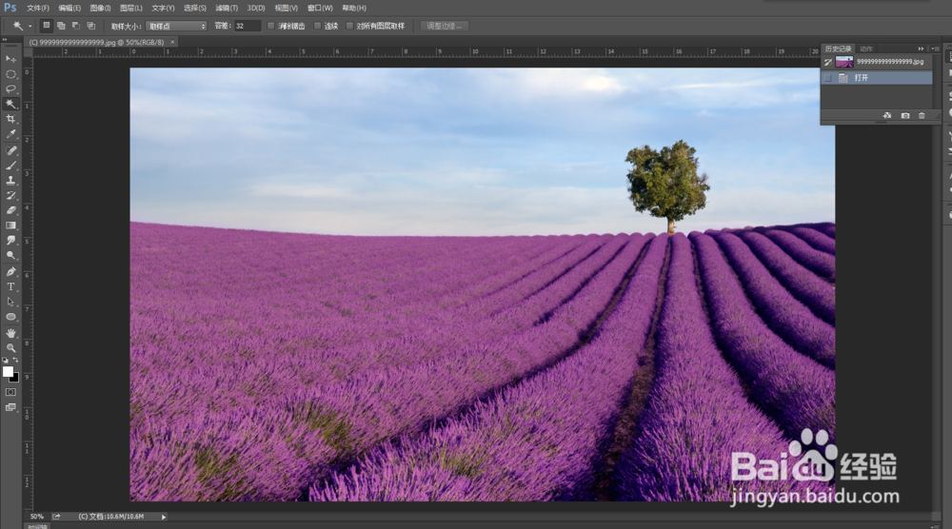Select the Dodge tool

click(x=10, y=255)
